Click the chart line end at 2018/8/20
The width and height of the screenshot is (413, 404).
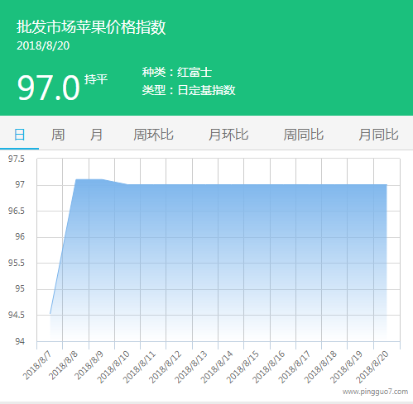(387, 184)
